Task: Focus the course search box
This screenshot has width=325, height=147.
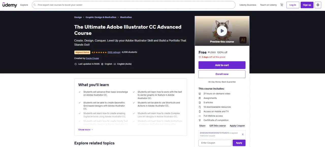Action: pyautogui.click(x=134, y=5)
